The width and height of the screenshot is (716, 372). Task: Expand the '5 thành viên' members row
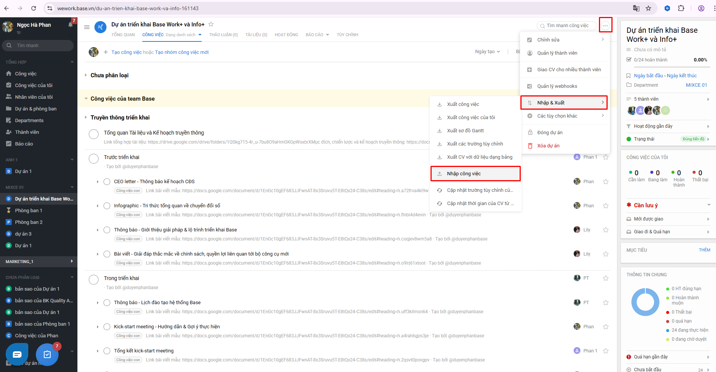(668, 99)
